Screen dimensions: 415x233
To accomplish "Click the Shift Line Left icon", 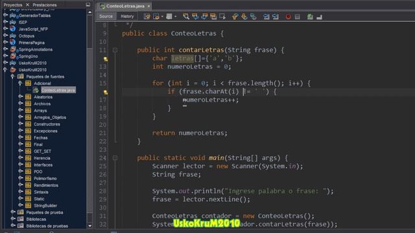I will 266,17.
